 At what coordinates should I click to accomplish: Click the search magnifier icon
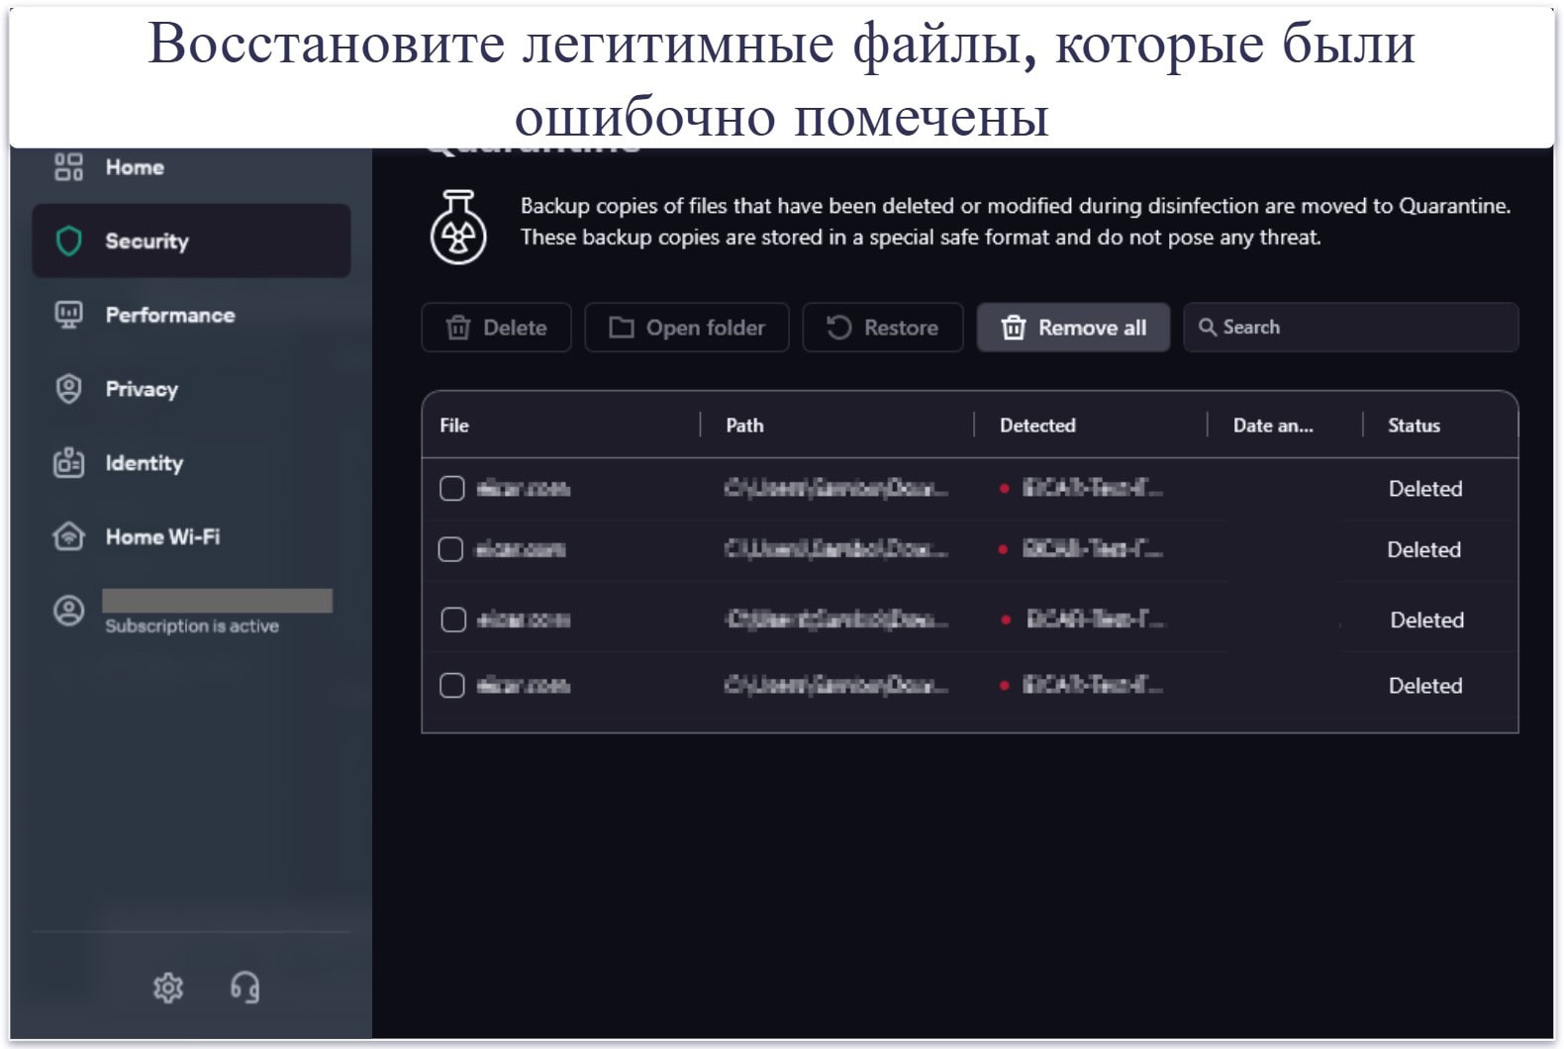(1208, 327)
